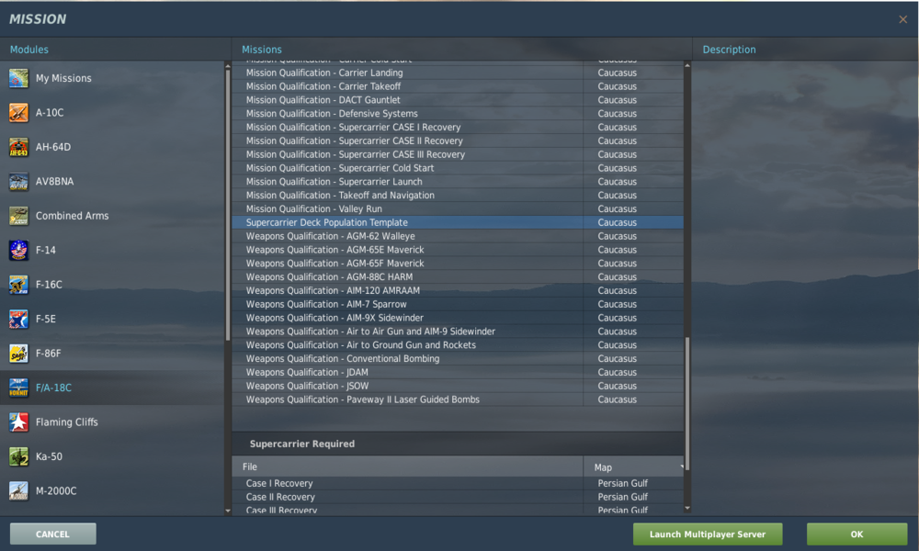This screenshot has width=919, height=551.
Task: Select Paveway II Laser Guided Bombs mission
Action: pyautogui.click(x=457, y=399)
